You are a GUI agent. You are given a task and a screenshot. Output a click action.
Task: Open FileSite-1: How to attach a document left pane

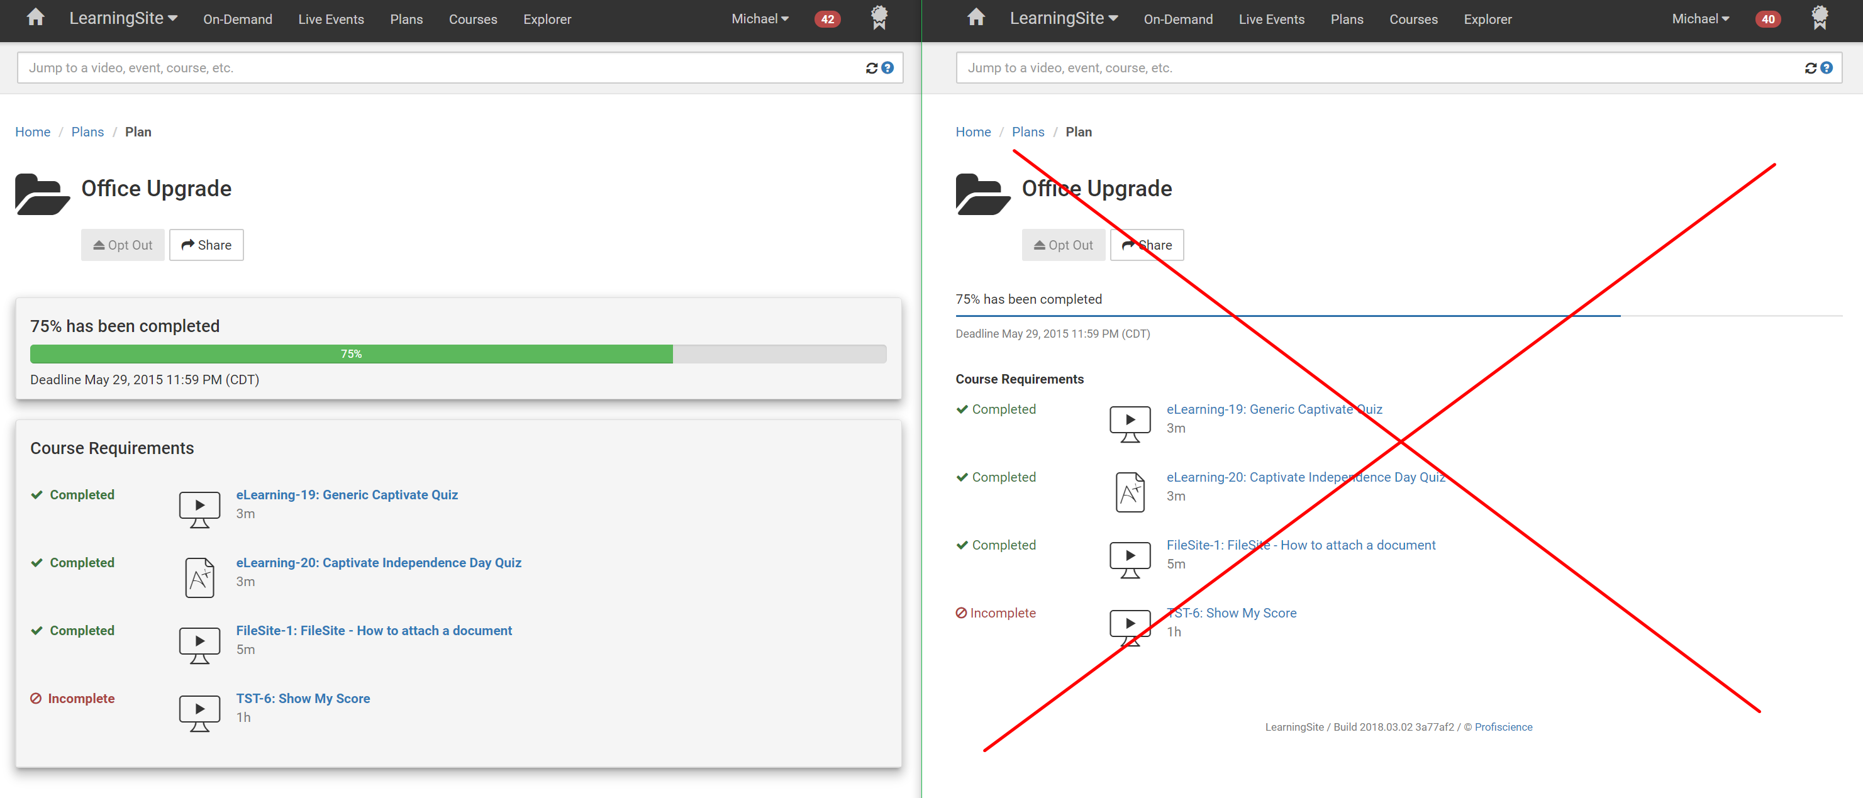click(x=374, y=630)
